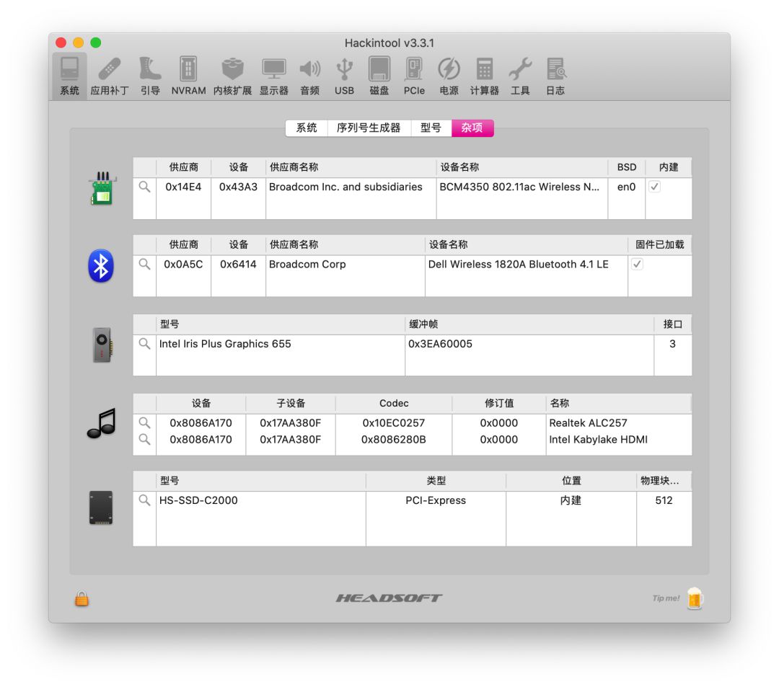Sort audio table by 修订值 header
The image size is (779, 687).
pos(499,403)
